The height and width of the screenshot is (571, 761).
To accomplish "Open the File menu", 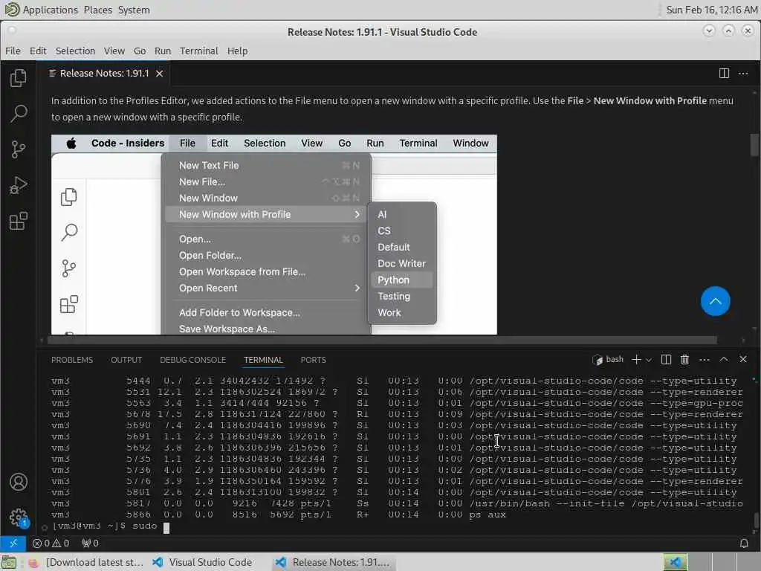I will (13, 51).
